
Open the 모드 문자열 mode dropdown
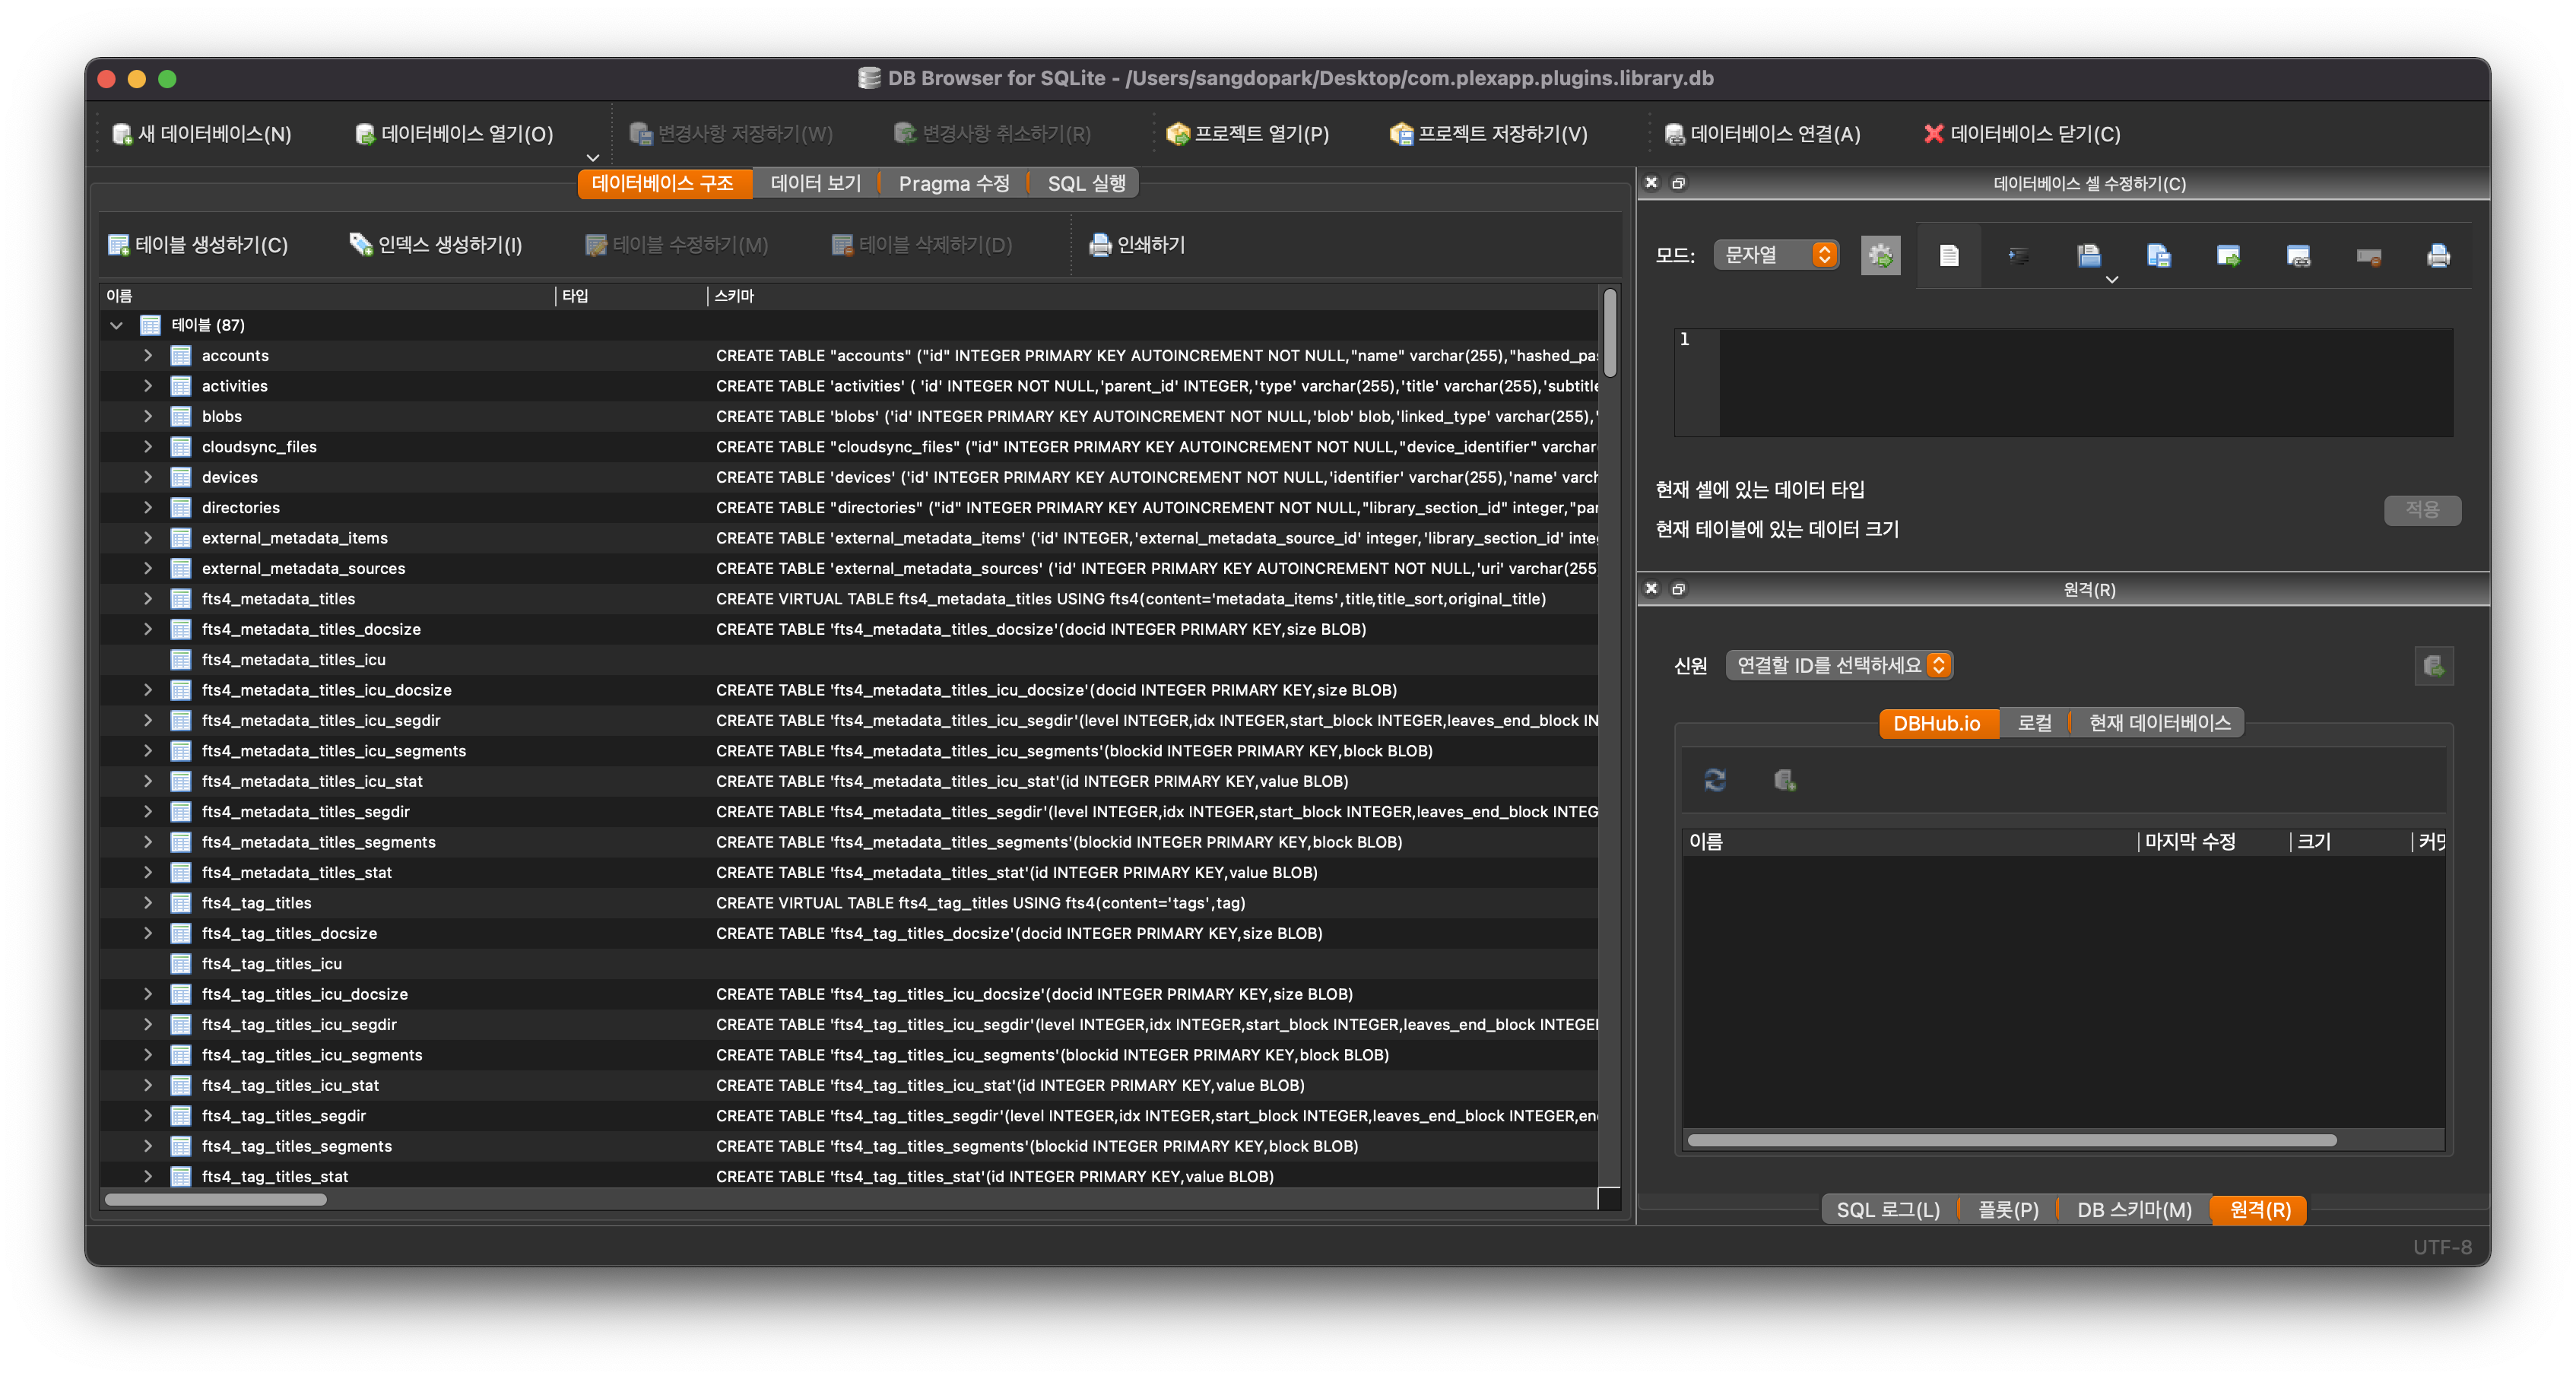pyautogui.click(x=1776, y=255)
